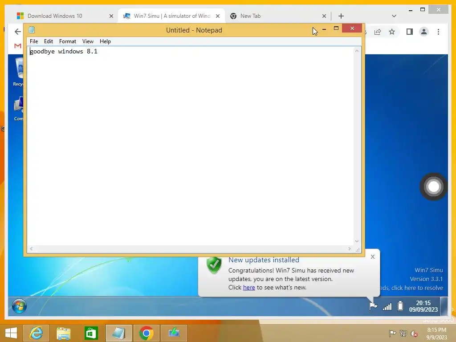Open a new Chrome tab
This screenshot has width=456, height=342.
(341, 16)
